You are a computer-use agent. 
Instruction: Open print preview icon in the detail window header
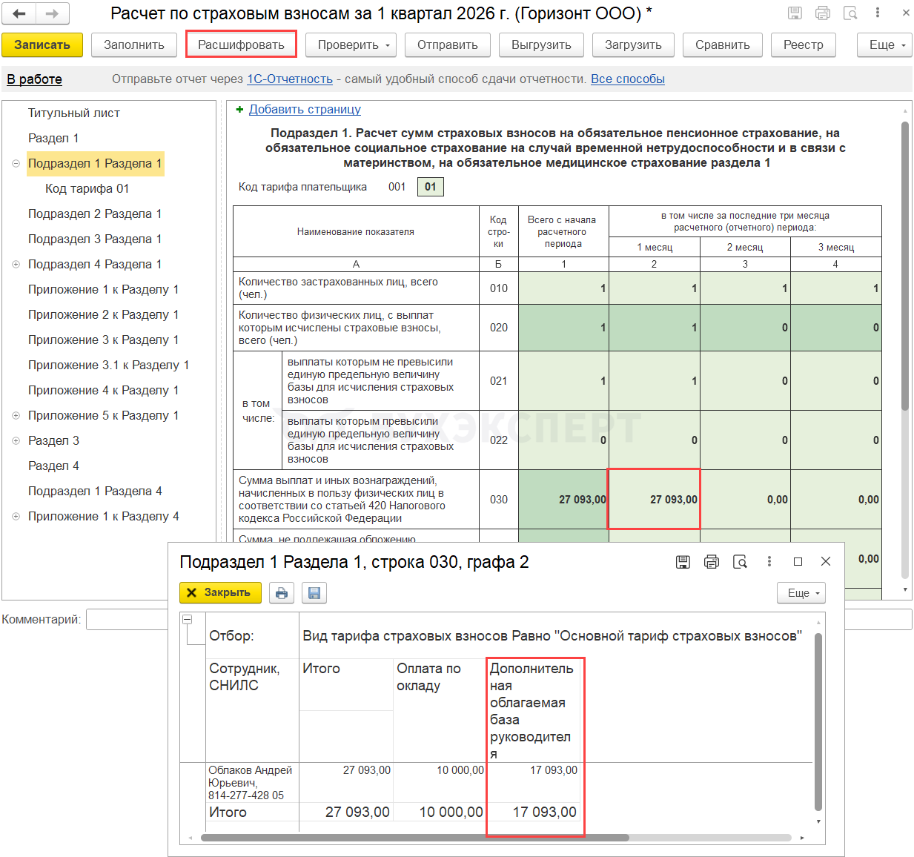pos(740,562)
